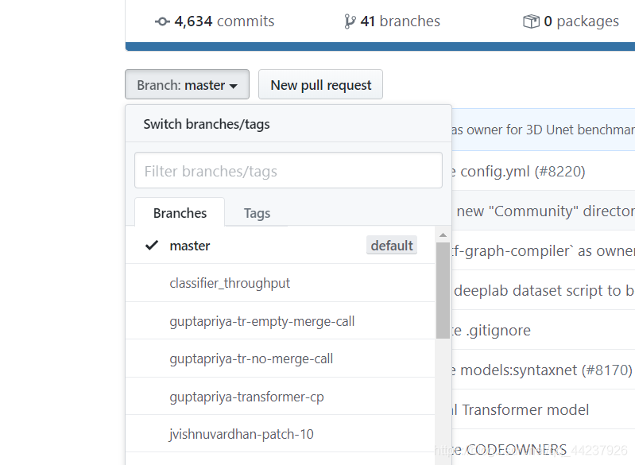Screen dimensions: 635x465
Task: Click the branch list scrollbar thumb
Action: (443, 290)
